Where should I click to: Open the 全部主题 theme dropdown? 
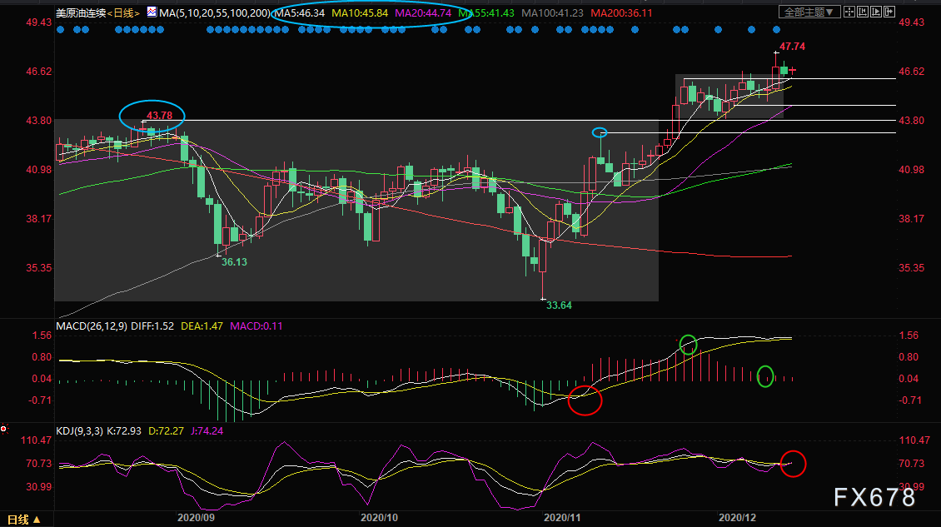(809, 12)
